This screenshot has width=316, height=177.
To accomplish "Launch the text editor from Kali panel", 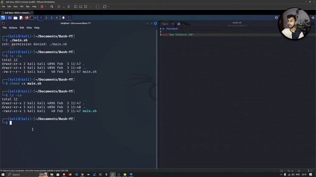I will [21, 18].
